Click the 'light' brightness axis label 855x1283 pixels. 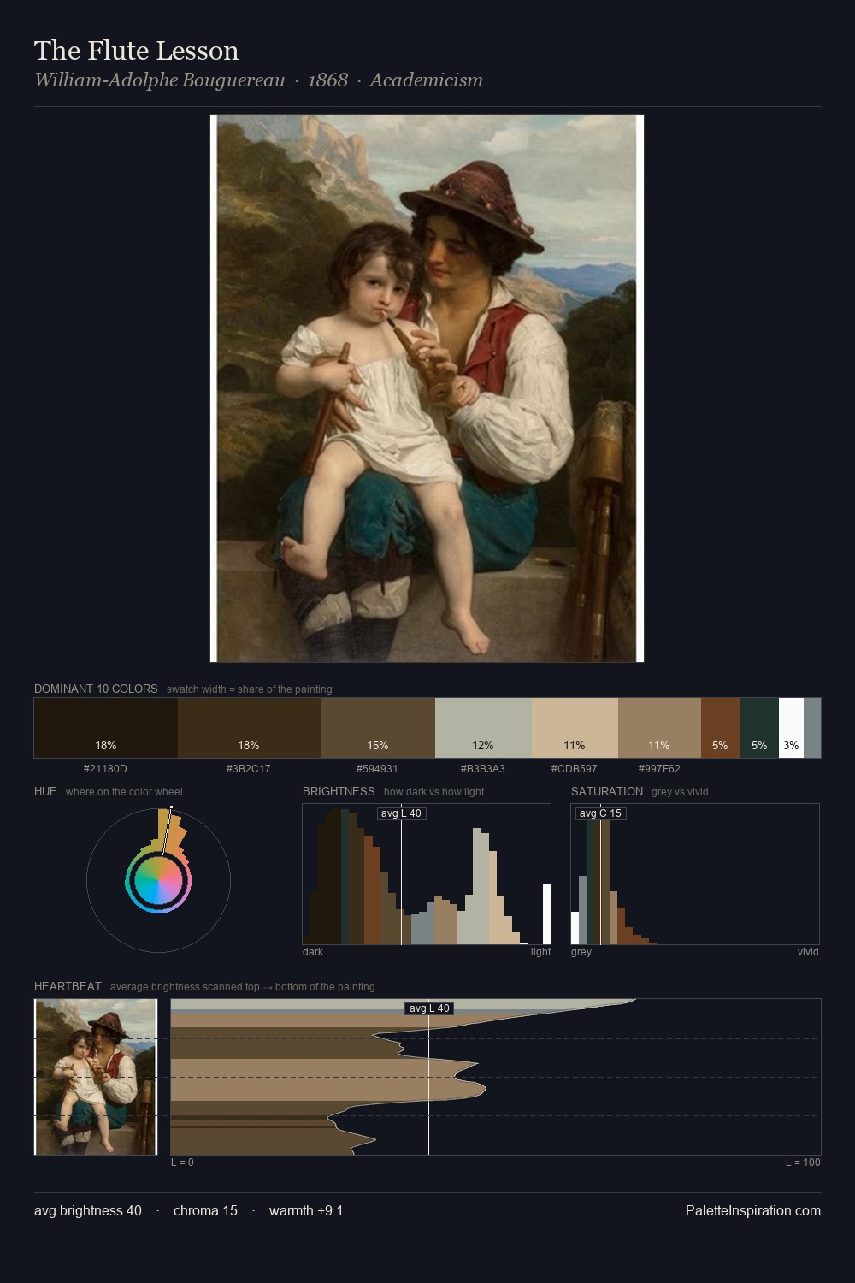(x=540, y=951)
